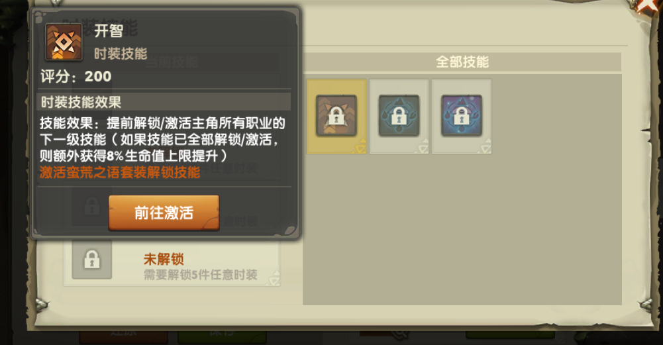Screen dimensions: 663x345
Task: Click the 需要解锁5件任意时装 requirement text
Action: [x=201, y=275]
